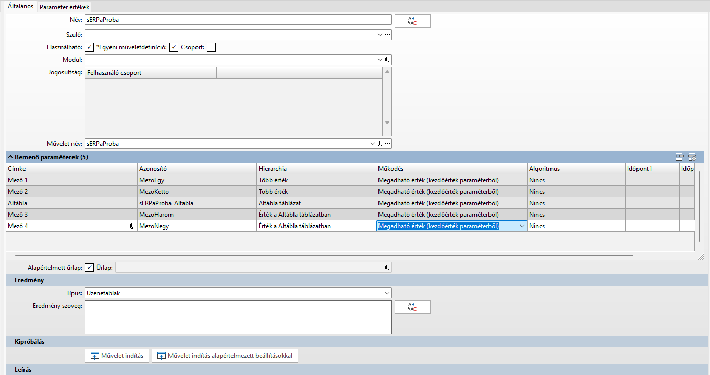Expand the Szülő dropdown

point(380,35)
